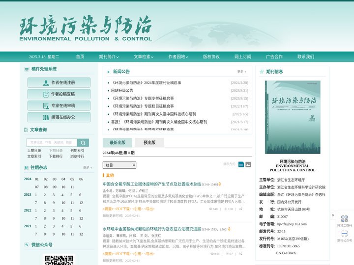Image resolution: width=354 pixels, height=265 pixels.
Task: Open 刊期索引 link
Action: click(x=77, y=151)
